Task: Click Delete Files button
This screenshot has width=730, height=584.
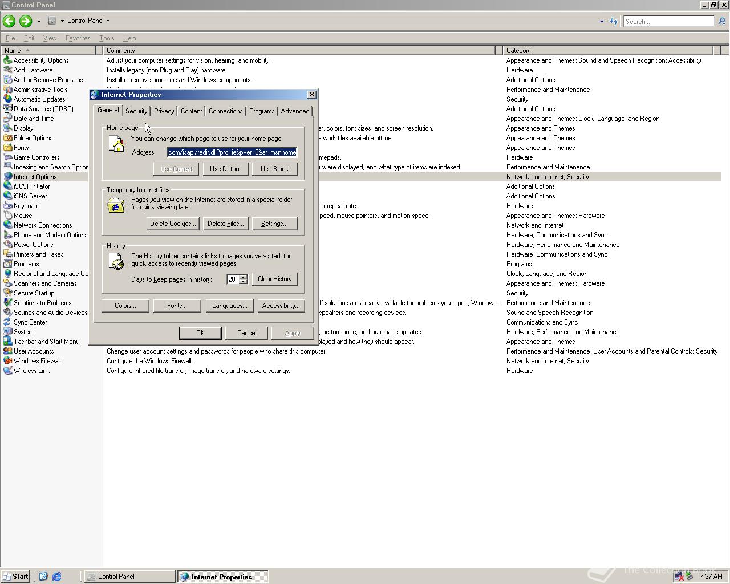Action: click(x=225, y=224)
